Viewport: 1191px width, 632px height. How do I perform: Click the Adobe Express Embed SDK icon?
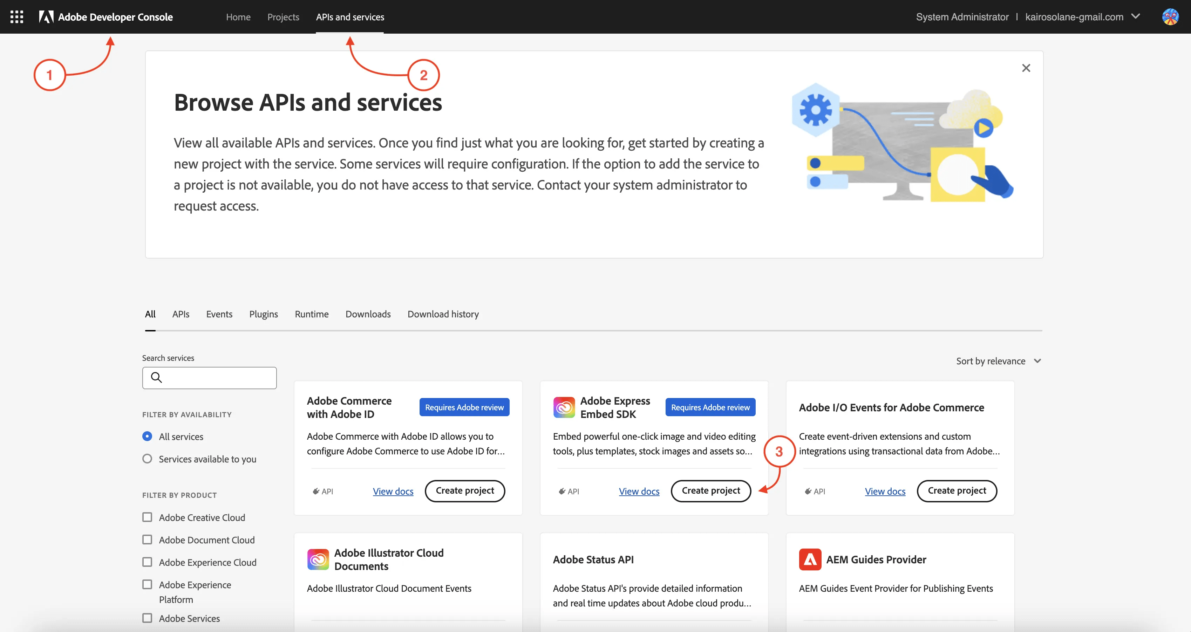point(564,407)
